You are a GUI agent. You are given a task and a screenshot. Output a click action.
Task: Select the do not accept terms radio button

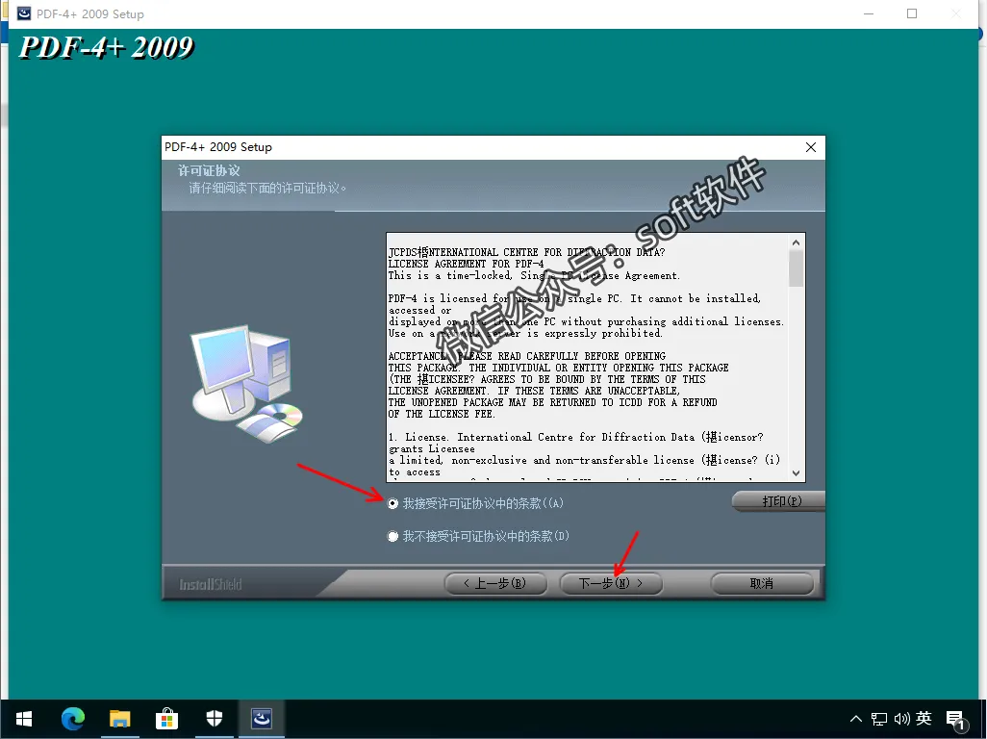(392, 536)
